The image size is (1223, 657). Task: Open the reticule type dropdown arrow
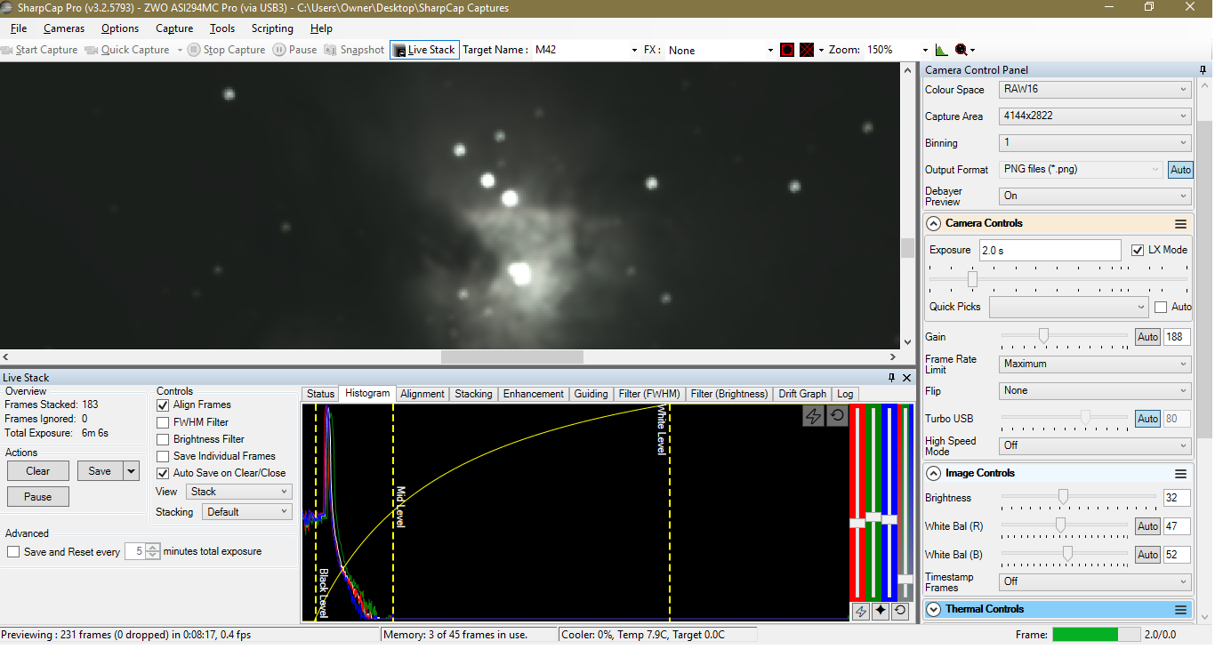(x=821, y=51)
